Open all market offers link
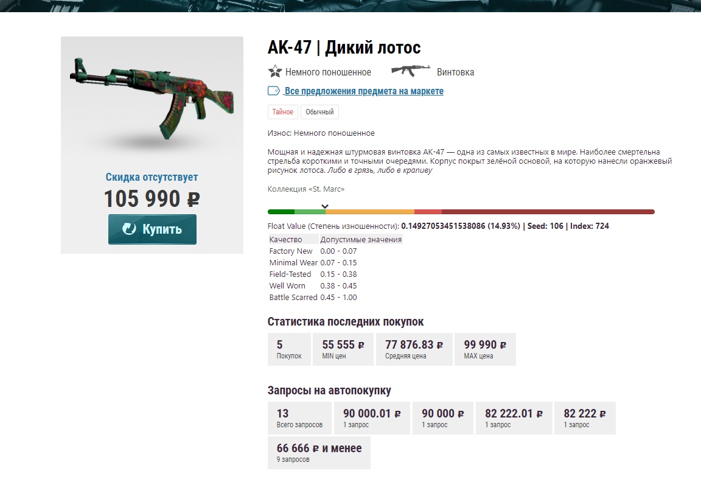This screenshot has height=482, width=701. 363,91
